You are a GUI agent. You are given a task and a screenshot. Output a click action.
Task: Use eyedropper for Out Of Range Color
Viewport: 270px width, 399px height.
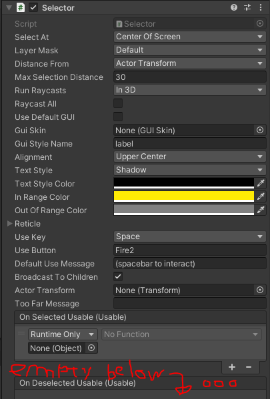pyautogui.click(x=261, y=210)
